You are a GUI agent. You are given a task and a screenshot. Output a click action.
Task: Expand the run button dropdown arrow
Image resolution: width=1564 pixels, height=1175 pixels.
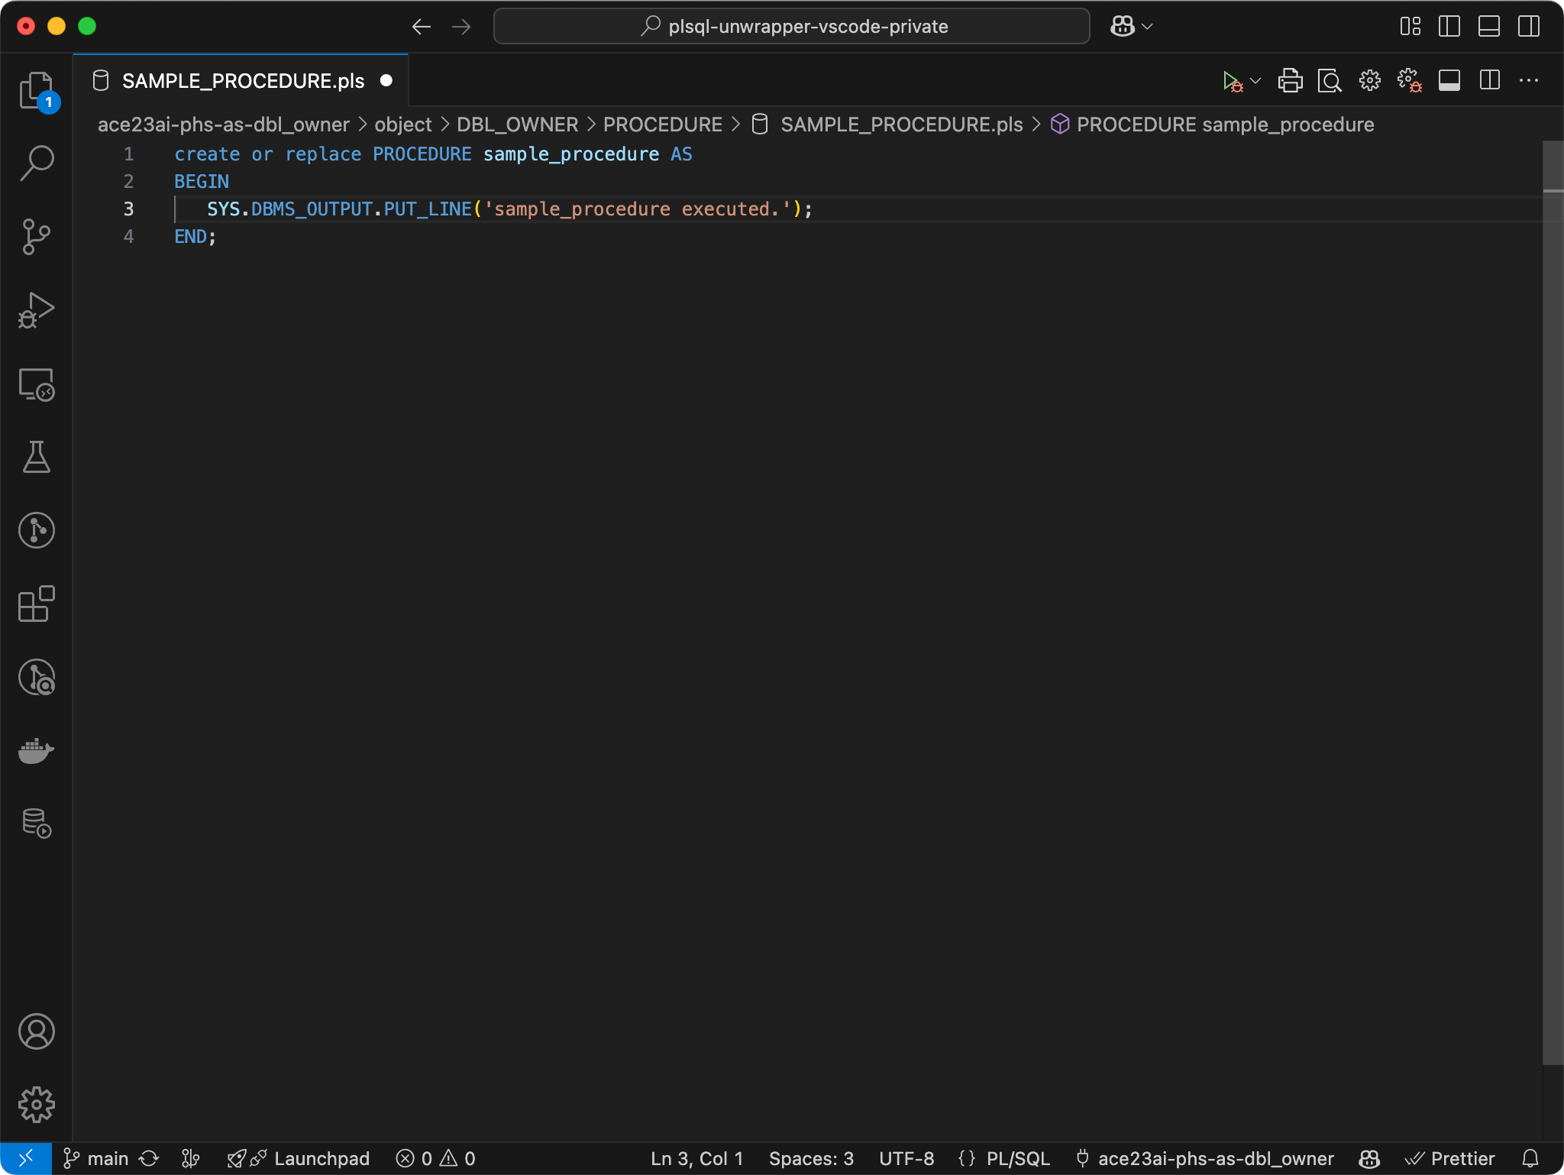(1256, 81)
